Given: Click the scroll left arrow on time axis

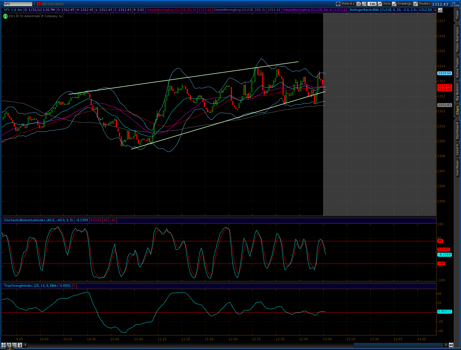Looking at the screenshot, I should pyautogui.click(x=25, y=345).
